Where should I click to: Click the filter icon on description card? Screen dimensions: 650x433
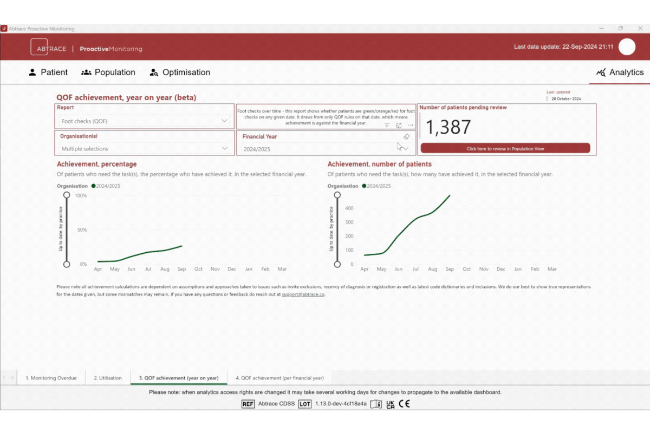[x=387, y=125]
